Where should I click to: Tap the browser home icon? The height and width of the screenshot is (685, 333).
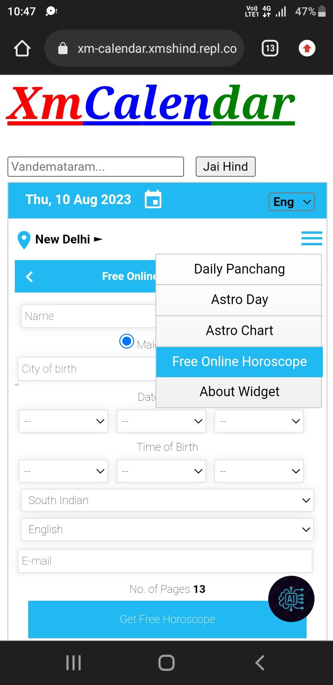[x=22, y=49]
